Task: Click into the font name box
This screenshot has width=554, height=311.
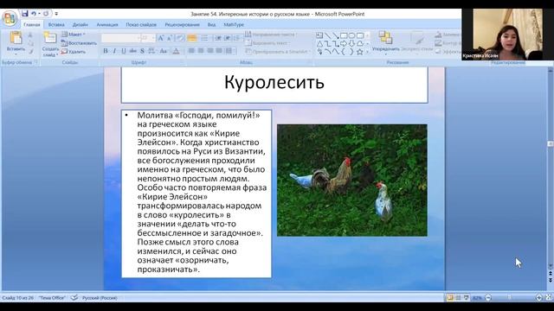Action: coord(119,38)
